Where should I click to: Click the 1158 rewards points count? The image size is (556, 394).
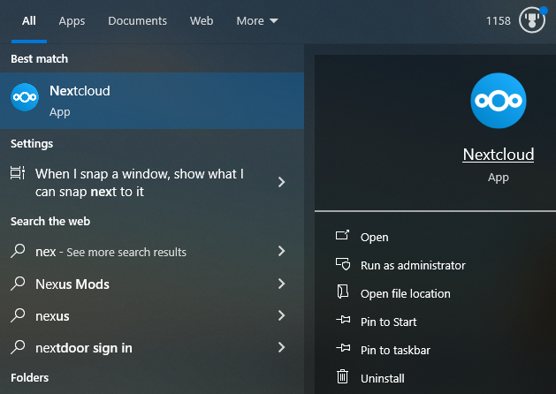(x=499, y=21)
